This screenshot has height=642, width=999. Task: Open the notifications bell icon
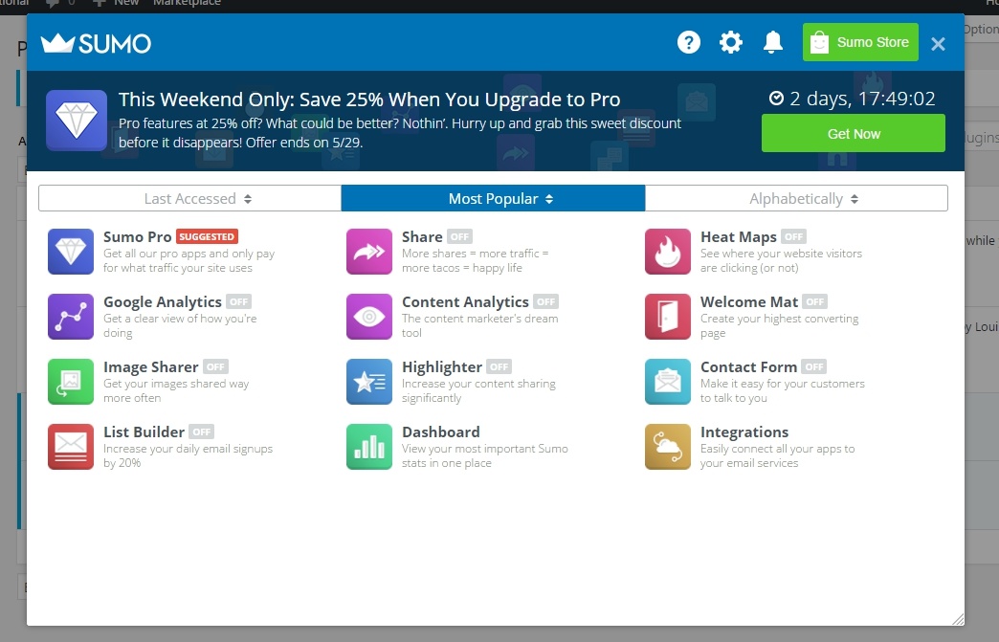773,43
